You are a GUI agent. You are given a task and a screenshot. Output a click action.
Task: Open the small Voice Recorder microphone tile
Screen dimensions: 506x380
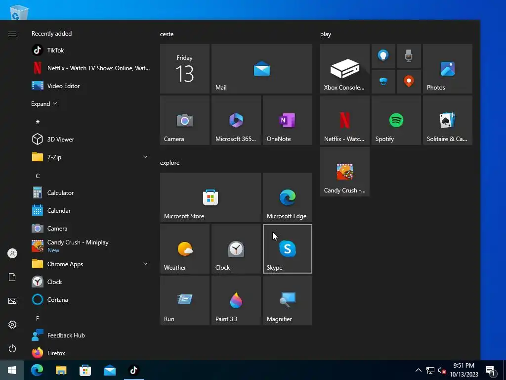[409, 56]
